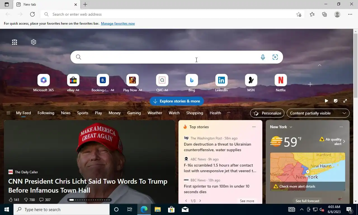Switch to the News tab
Screen dimensions: 358x215
point(66,113)
